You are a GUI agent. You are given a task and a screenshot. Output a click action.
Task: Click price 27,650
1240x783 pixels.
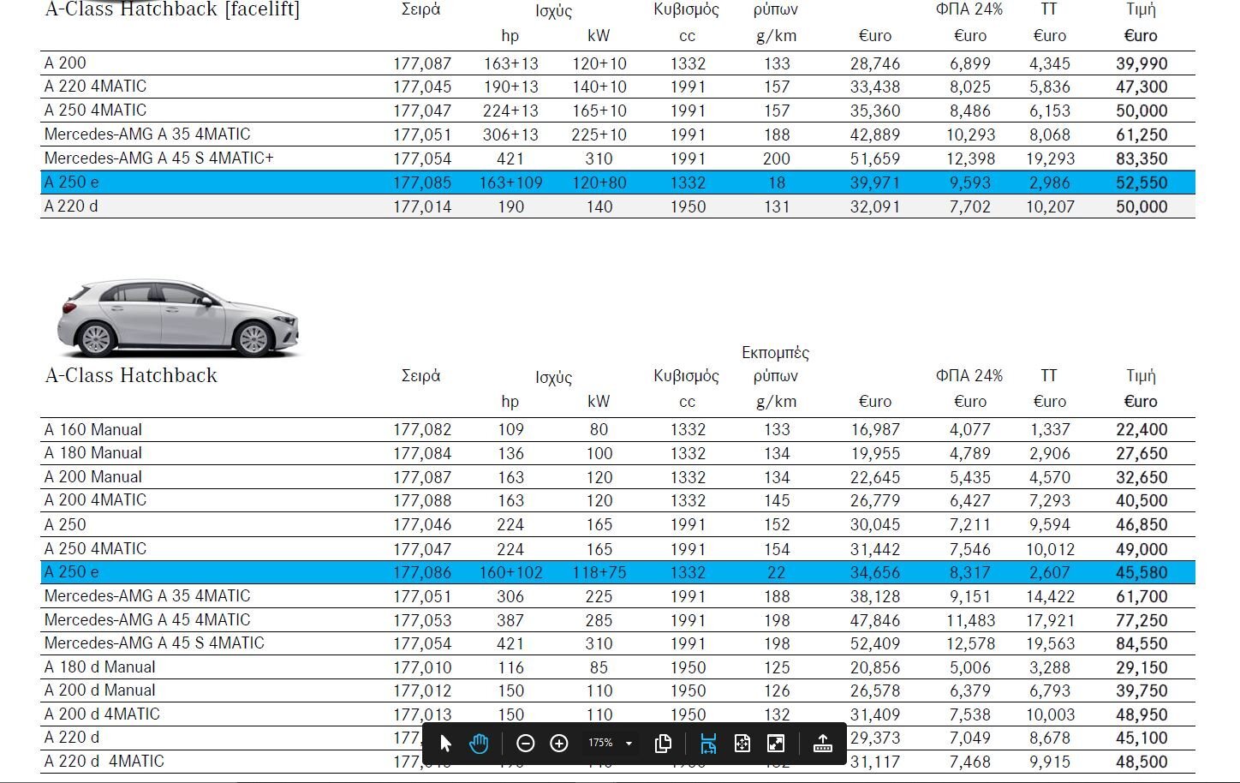pos(1142,453)
